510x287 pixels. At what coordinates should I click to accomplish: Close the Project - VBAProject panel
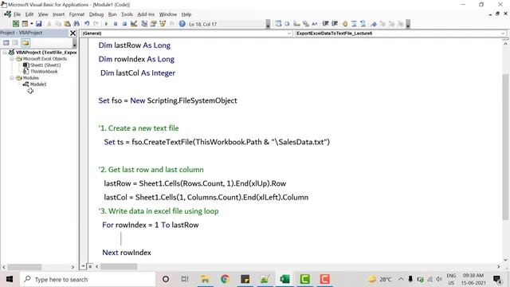click(x=73, y=33)
